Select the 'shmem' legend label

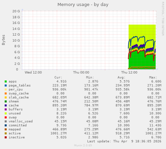point(14,101)
